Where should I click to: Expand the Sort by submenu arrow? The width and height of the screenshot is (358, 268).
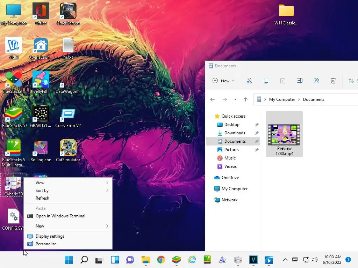(x=107, y=191)
